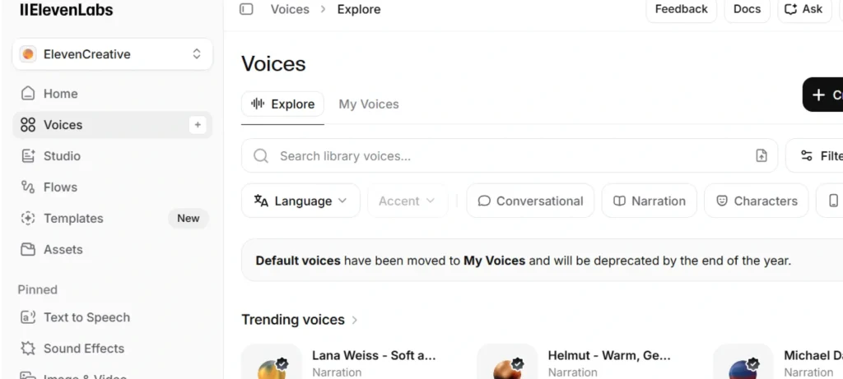Toggle the Conversational filter chip
Viewport: 843px width, 379px height.
[x=530, y=201]
